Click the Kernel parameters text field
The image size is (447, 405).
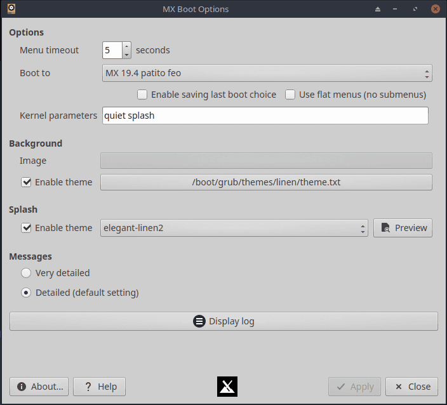265,116
